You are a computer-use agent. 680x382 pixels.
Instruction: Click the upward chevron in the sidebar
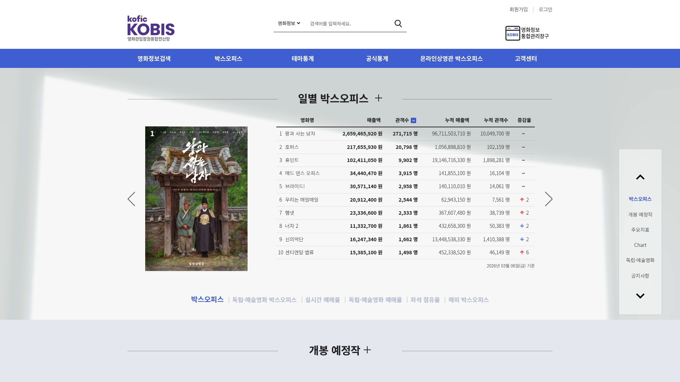(x=640, y=177)
